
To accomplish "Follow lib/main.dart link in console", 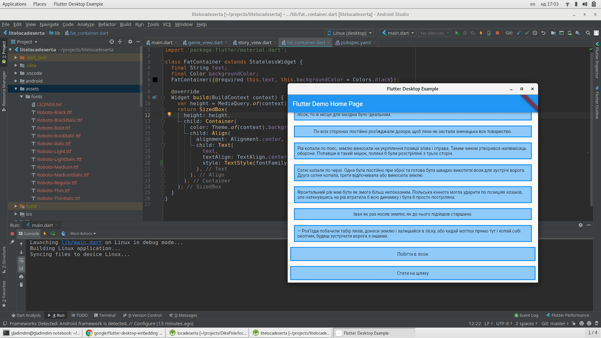I will point(81,243).
